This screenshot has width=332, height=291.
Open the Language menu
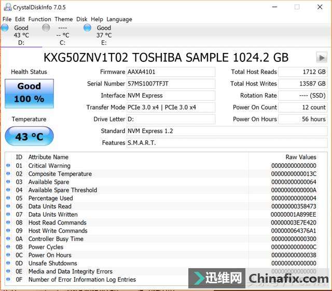[x=119, y=19]
